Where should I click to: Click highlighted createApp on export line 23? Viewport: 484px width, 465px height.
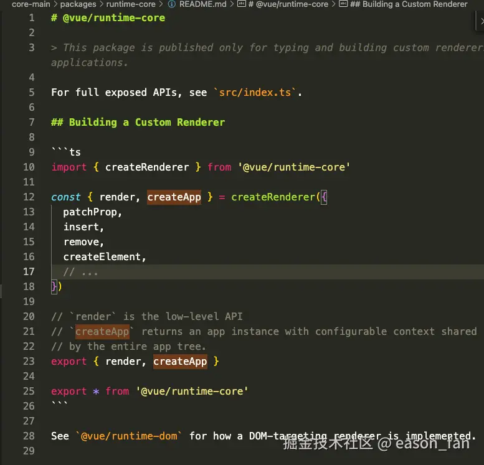tap(180, 361)
